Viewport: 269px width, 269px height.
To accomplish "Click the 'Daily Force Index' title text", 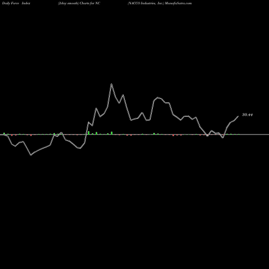I will coord(16,3).
